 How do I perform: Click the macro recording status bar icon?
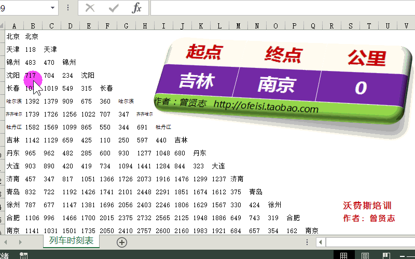pyautogui.click(x=23, y=255)
